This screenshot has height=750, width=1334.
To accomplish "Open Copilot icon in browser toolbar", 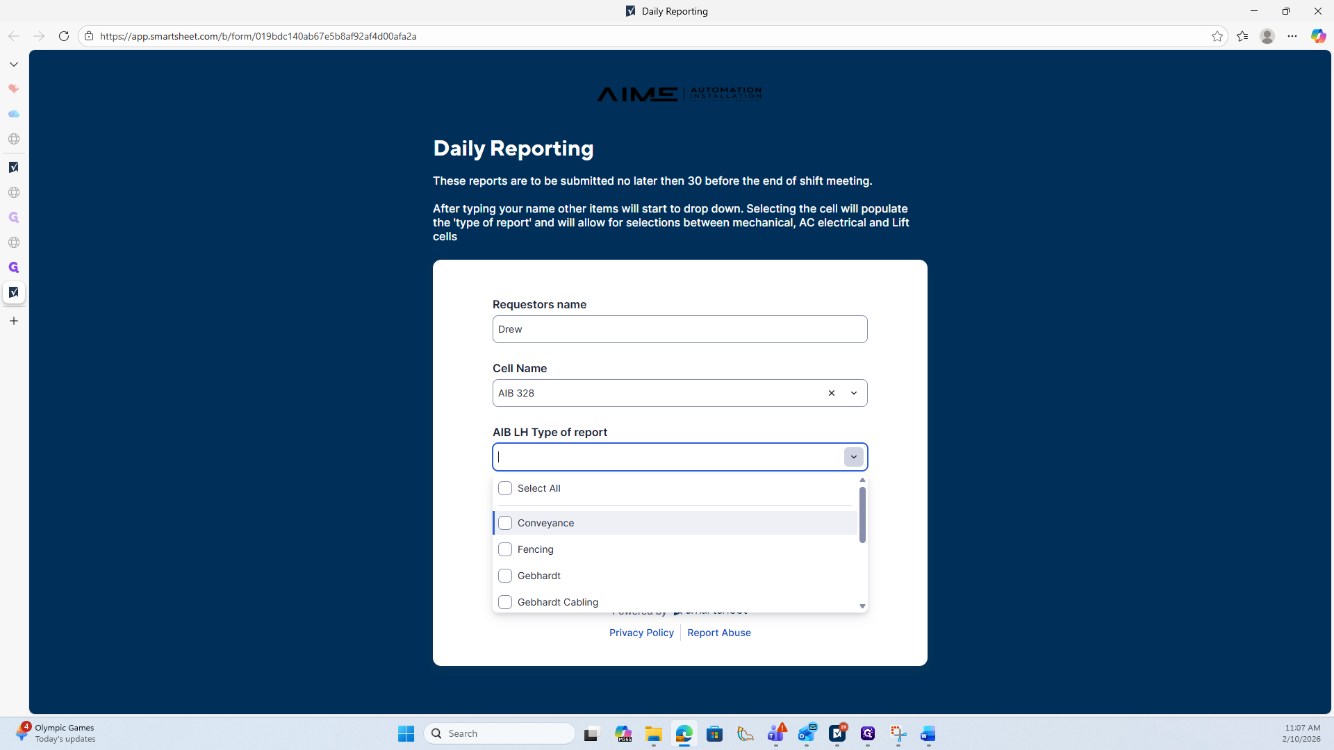I will (x=1318, y=36).
